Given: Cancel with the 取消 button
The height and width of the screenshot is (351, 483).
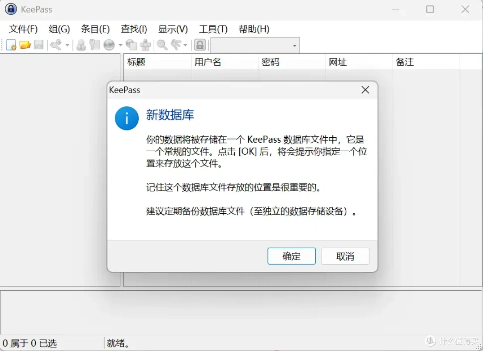Looking at the screenshot, I should point(345,256).
